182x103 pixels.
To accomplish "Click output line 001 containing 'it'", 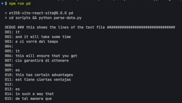I will click(12, 32).
